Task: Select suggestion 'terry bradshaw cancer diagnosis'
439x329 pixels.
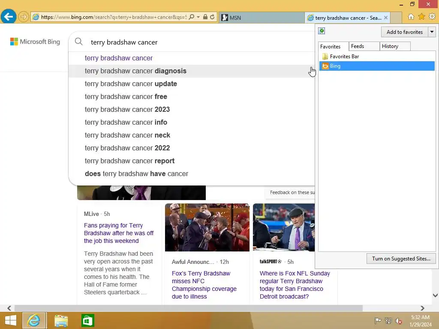Action: tap(192, 71)
